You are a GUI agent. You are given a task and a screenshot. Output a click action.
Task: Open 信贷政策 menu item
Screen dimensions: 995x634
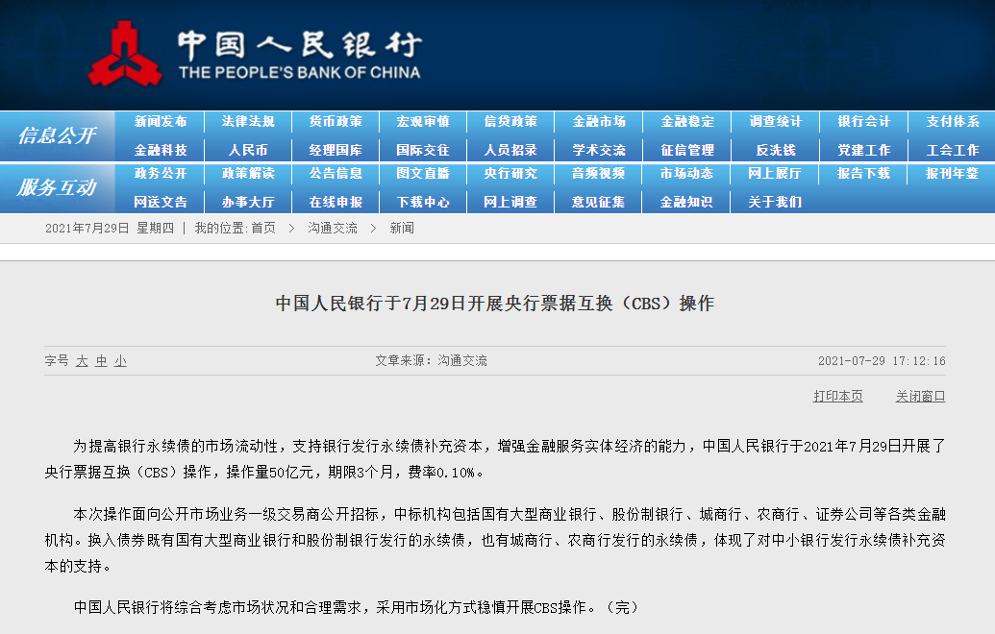pos(510,121)
